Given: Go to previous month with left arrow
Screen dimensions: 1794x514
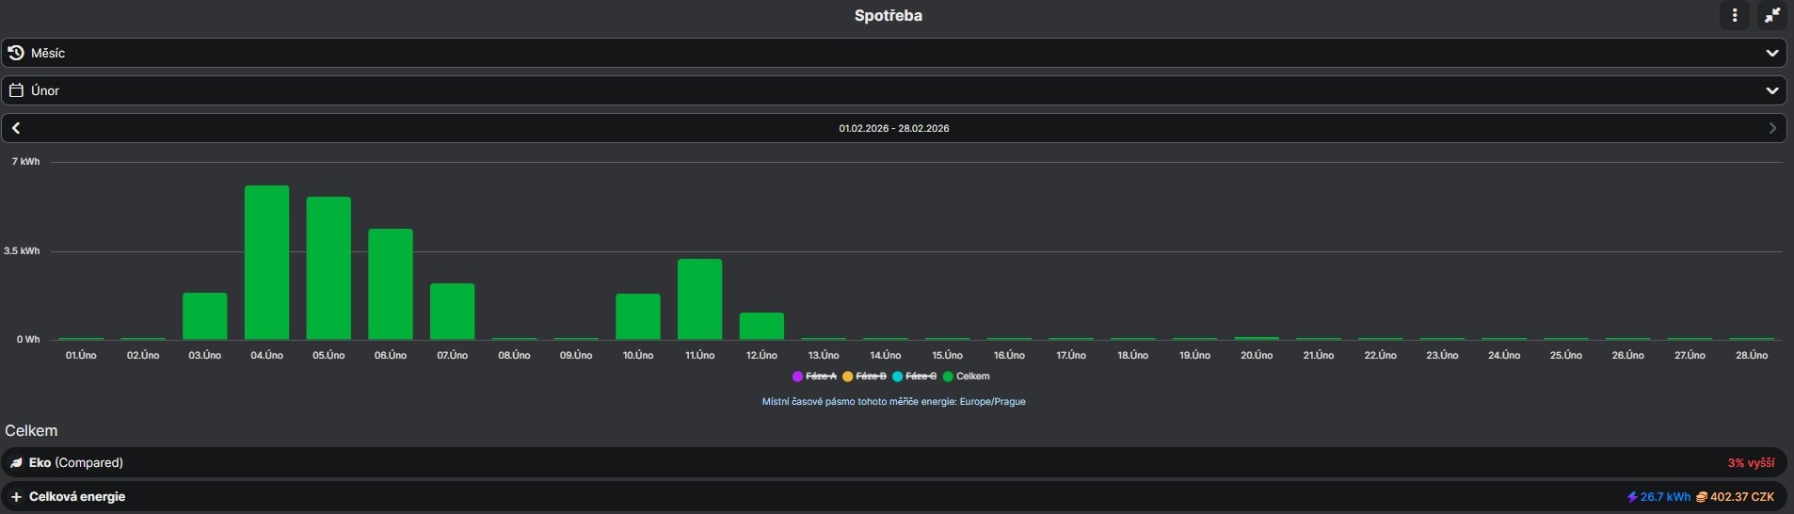Looking at the screenshot, I should (16, 128).
